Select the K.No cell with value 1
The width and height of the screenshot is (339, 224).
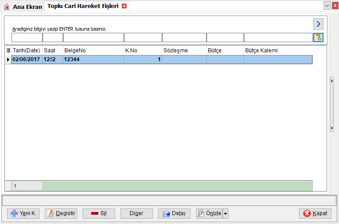pyautogui.click(x=143, y=59)
